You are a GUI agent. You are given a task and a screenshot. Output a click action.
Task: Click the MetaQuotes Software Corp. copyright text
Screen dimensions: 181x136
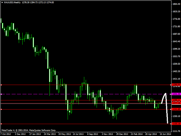click(29, 130)
